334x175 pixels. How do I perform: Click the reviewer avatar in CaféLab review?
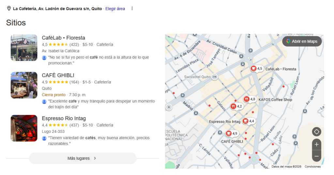(x=44, y=58)
